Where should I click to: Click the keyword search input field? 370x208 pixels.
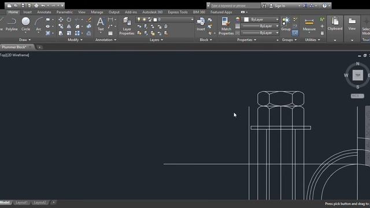point(235,6)
